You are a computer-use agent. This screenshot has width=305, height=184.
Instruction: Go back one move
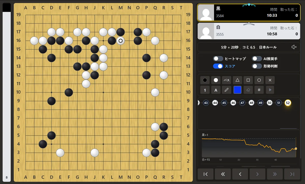pos(240,174)
